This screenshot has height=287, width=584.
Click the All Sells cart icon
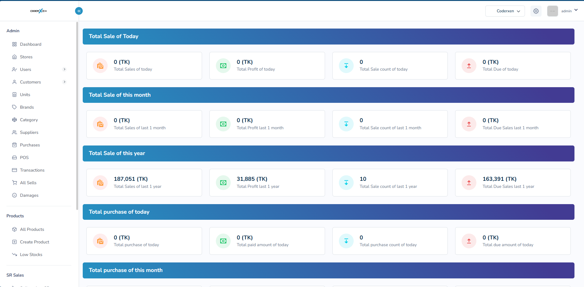(x=14, y=183)
